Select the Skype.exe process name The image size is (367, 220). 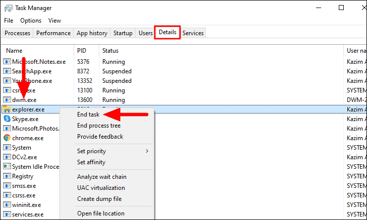pos(25,119)
